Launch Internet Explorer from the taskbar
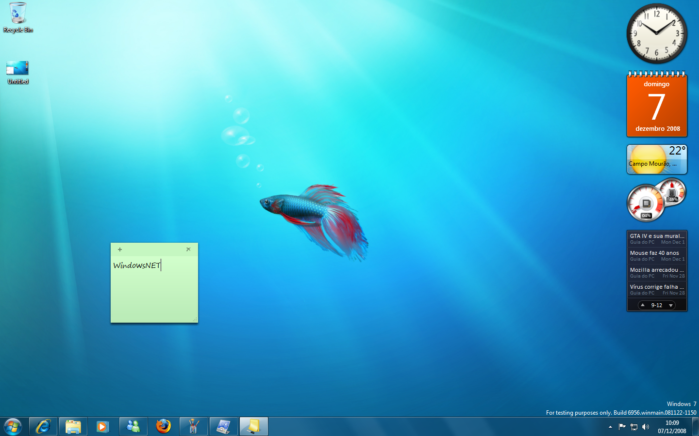 tap(43, 426)
